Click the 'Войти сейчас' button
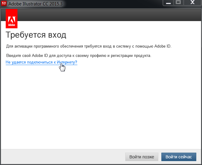202x165 pixels. click(x=179, y=157)
